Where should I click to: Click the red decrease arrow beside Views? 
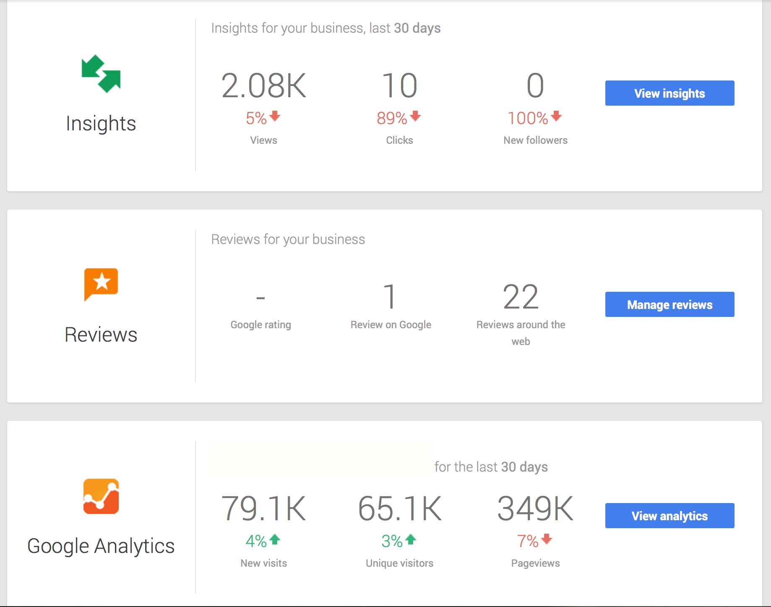tap(275, 118)
